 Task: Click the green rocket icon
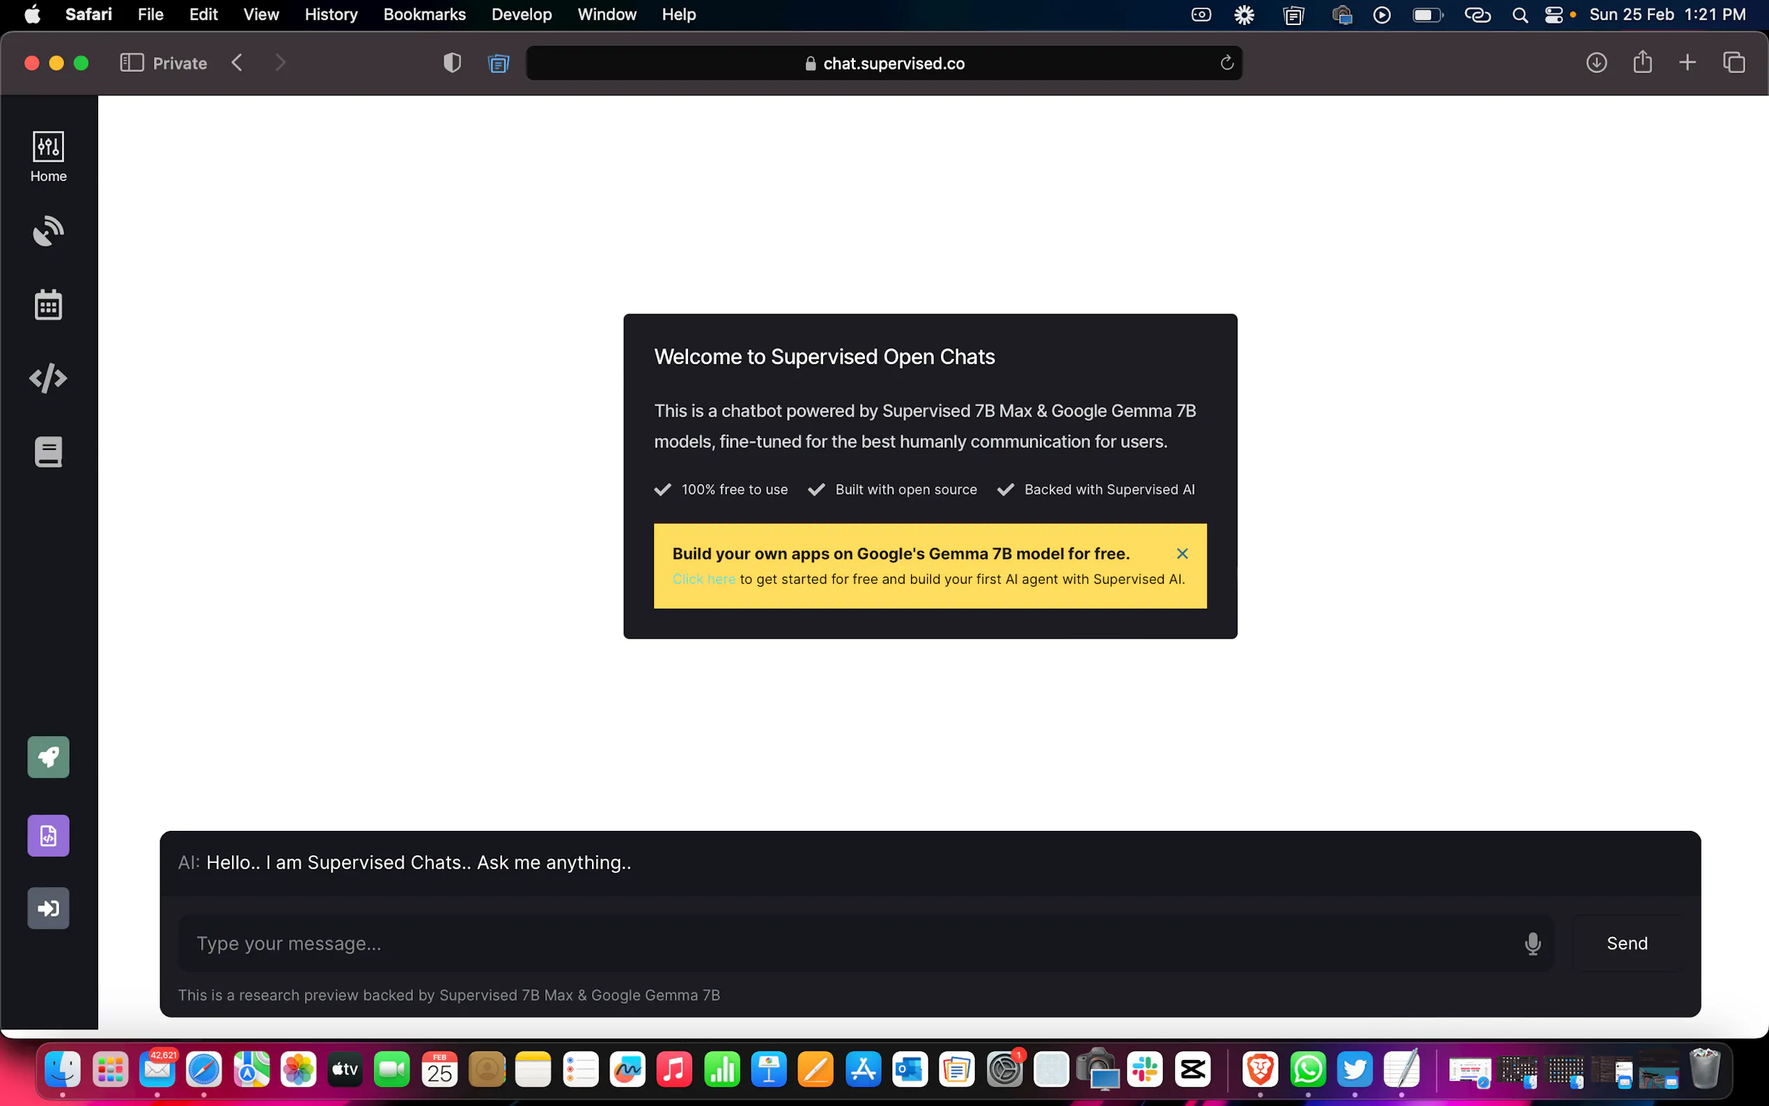[x=48, y=756]
